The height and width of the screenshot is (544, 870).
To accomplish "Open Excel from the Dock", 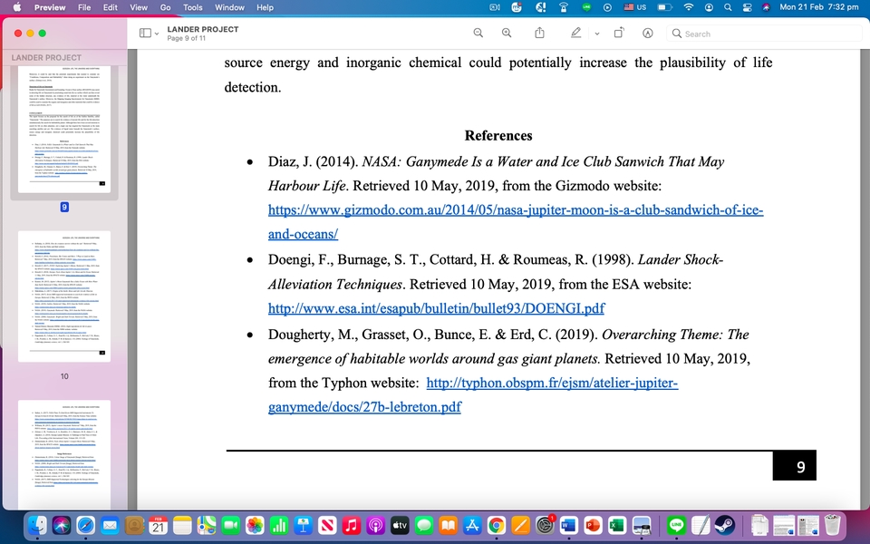I will click(x=617, y=525).
